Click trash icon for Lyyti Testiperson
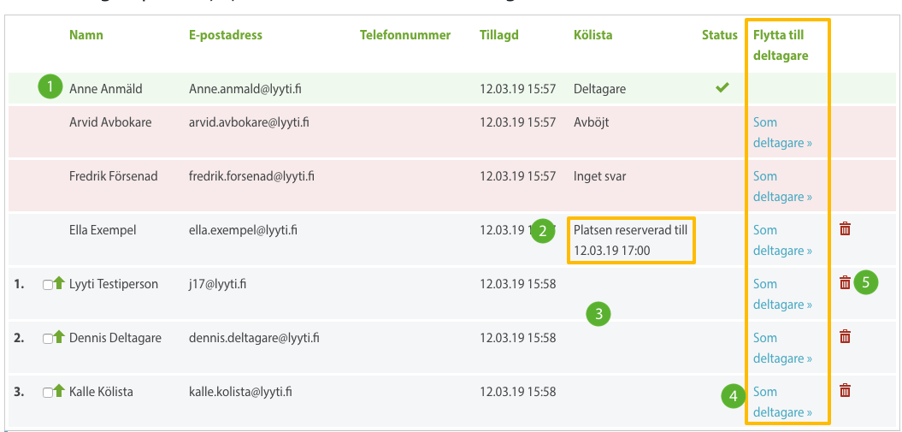 (x=845, y=282)
